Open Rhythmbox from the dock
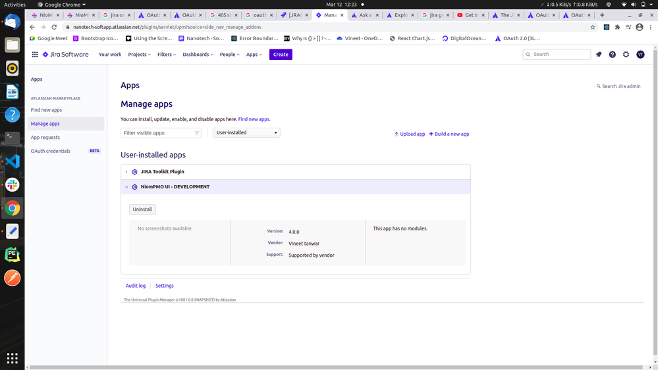Viewport: 658px width, 370px height. click(12, 68)
